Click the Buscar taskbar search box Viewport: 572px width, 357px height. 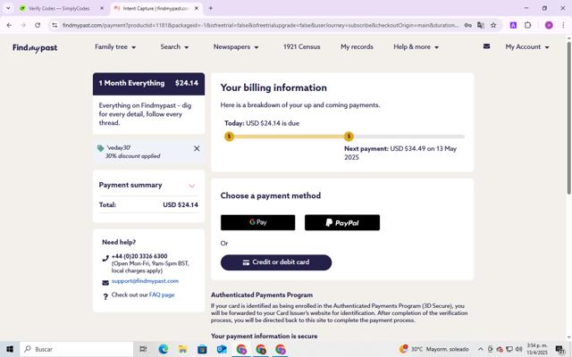coord(76,349)
